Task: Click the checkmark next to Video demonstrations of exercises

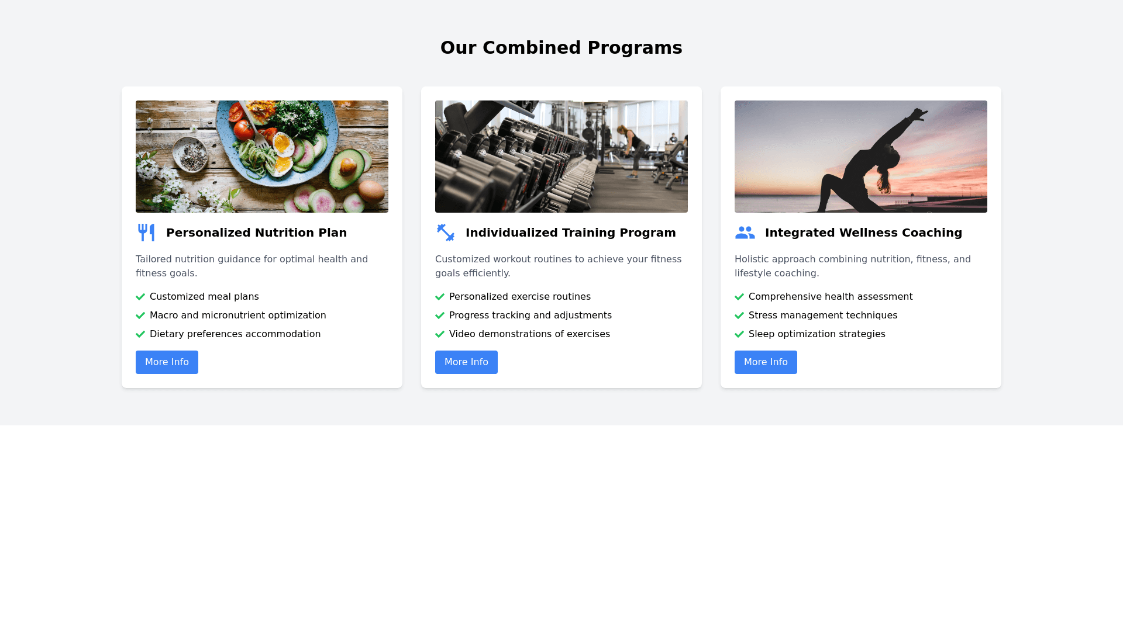Action: click(440, 334)
